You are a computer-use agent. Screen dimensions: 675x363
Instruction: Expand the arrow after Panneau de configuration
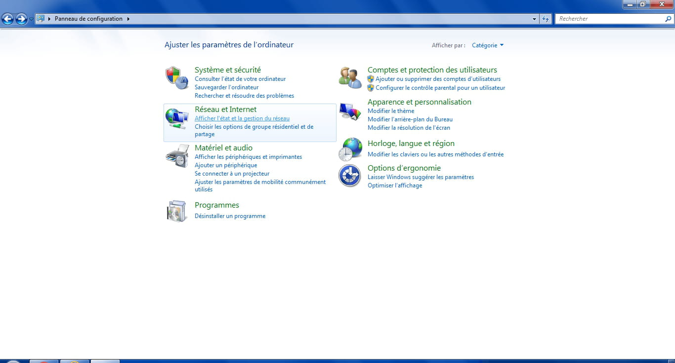(128, 19)
